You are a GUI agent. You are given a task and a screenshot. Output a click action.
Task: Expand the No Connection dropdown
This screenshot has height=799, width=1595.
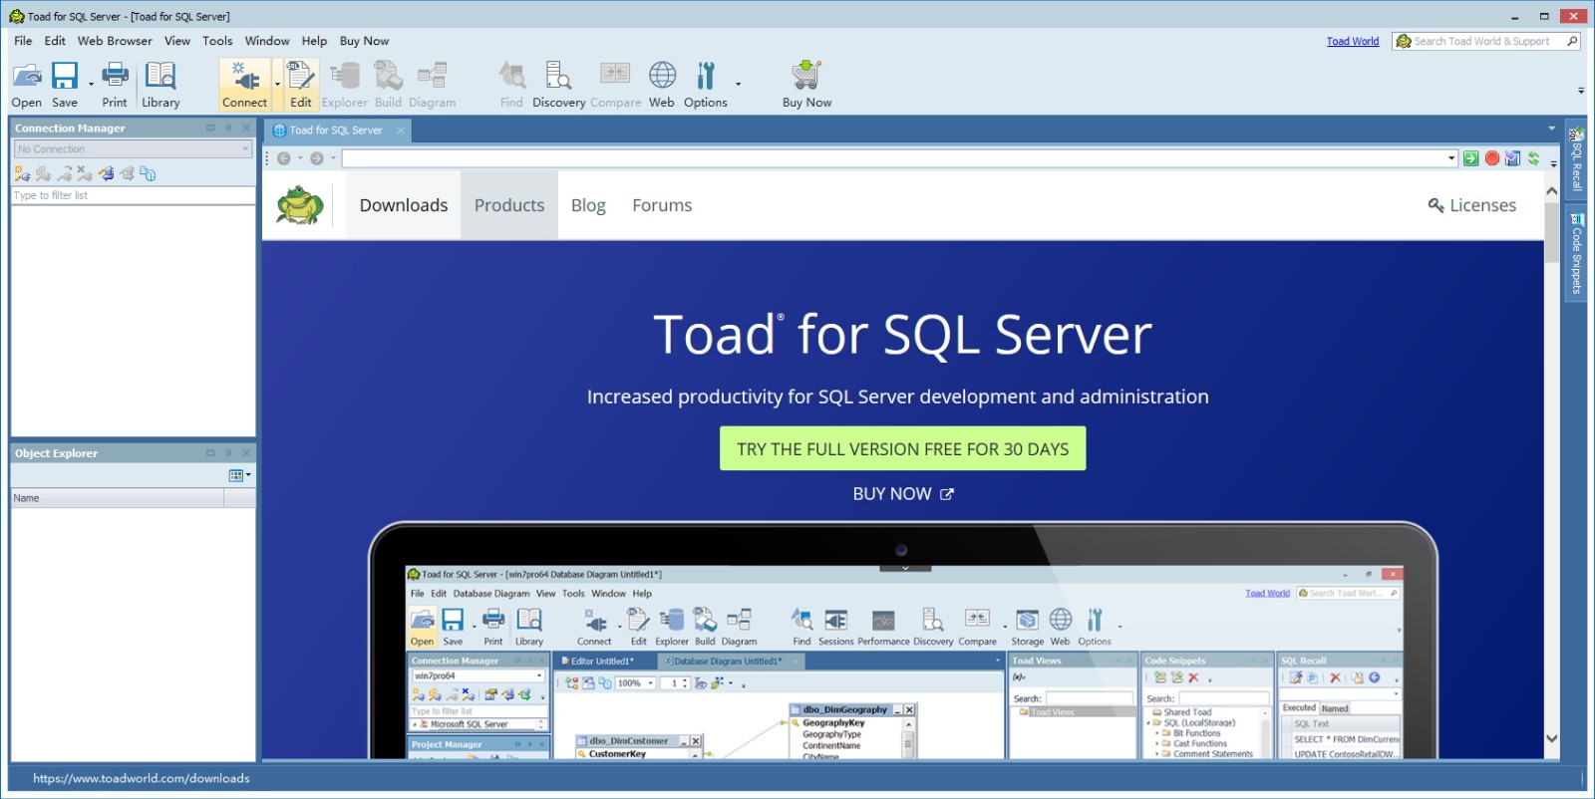pos(245,149)
